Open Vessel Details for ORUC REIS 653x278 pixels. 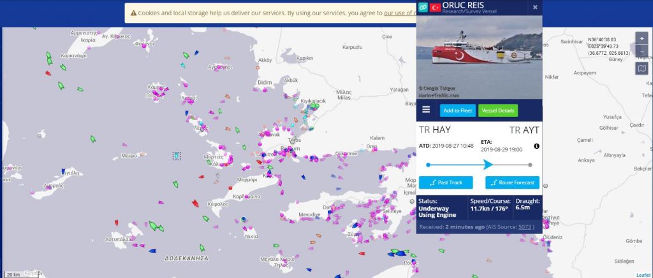click(498, 110)
